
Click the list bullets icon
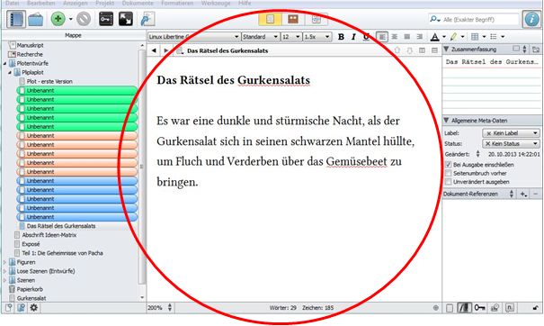point(494,37)
